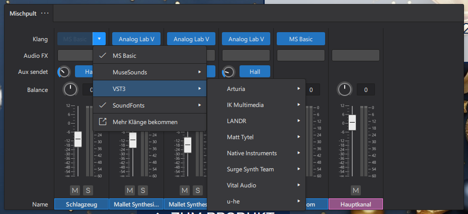
Task: Click the Hauptkanal Audio FX slot
Action: point(356,55)
